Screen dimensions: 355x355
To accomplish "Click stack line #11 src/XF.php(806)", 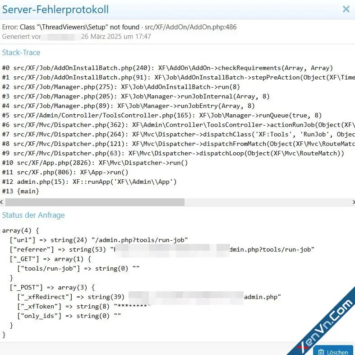I will [65, 173].
